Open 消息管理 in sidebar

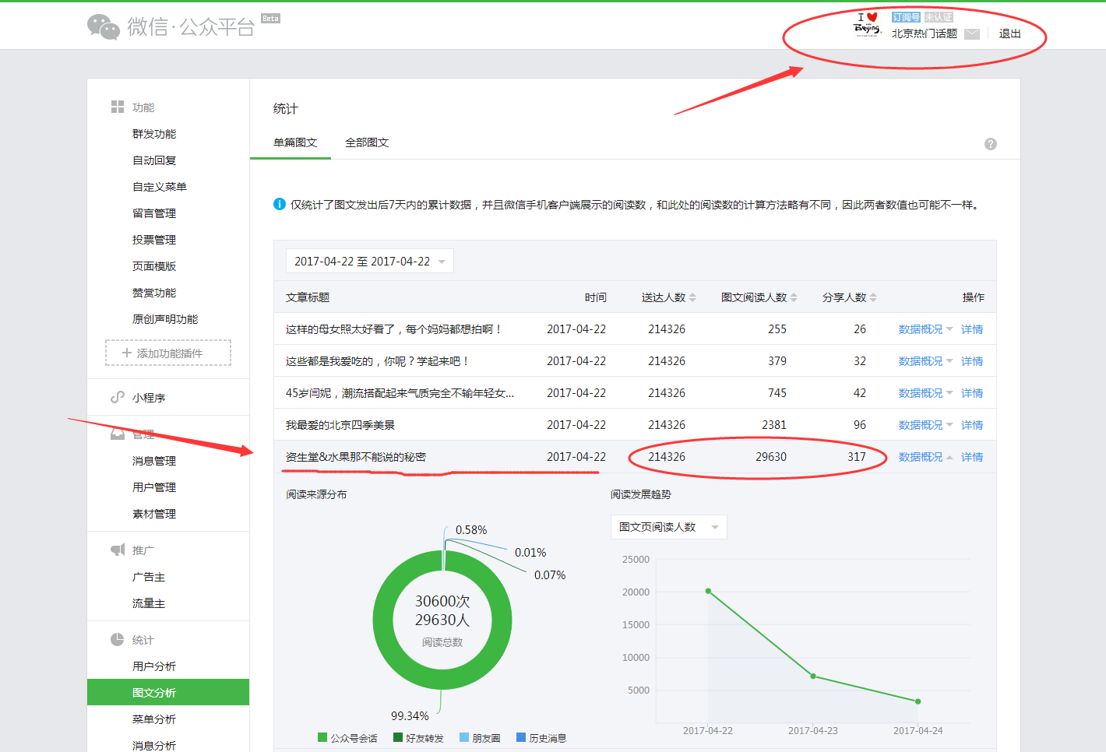[x=154, y=461]
